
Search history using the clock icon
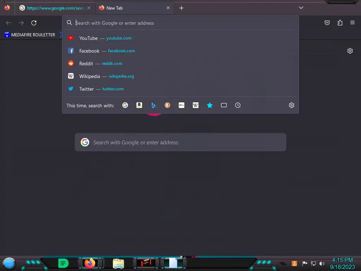click(x=238, y=105)
